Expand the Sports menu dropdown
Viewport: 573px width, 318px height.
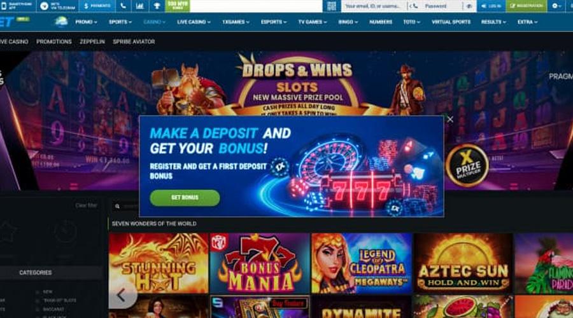[x=120, y=22]
